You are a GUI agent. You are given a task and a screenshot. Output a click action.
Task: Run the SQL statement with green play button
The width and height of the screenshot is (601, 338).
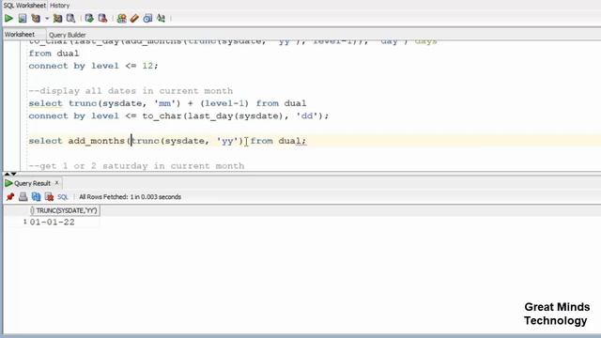[8, 18]
